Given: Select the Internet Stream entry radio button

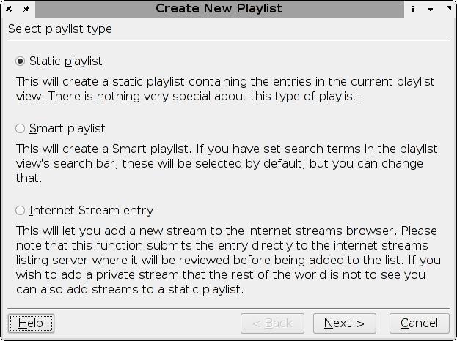Looking at the screenshot, I should 21,211.
